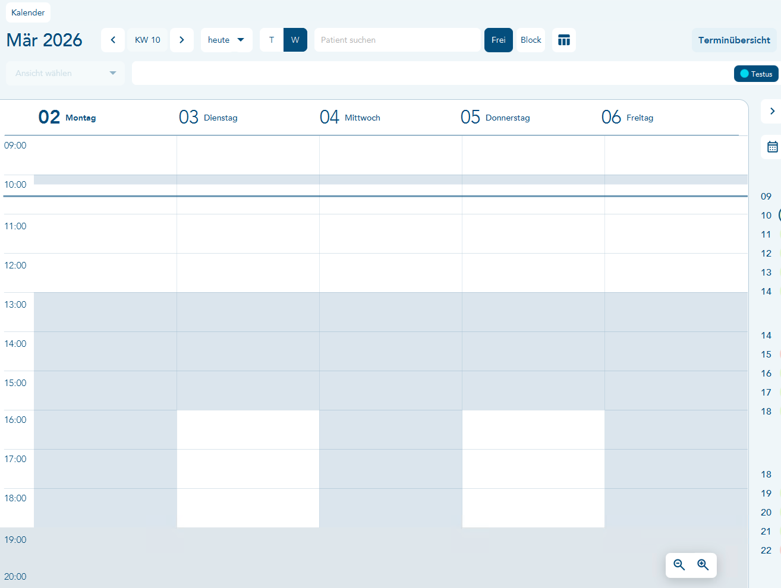Zoom in using the magnifier-plus icon
The width and height of the screenshot is (781, 588).
703,565
